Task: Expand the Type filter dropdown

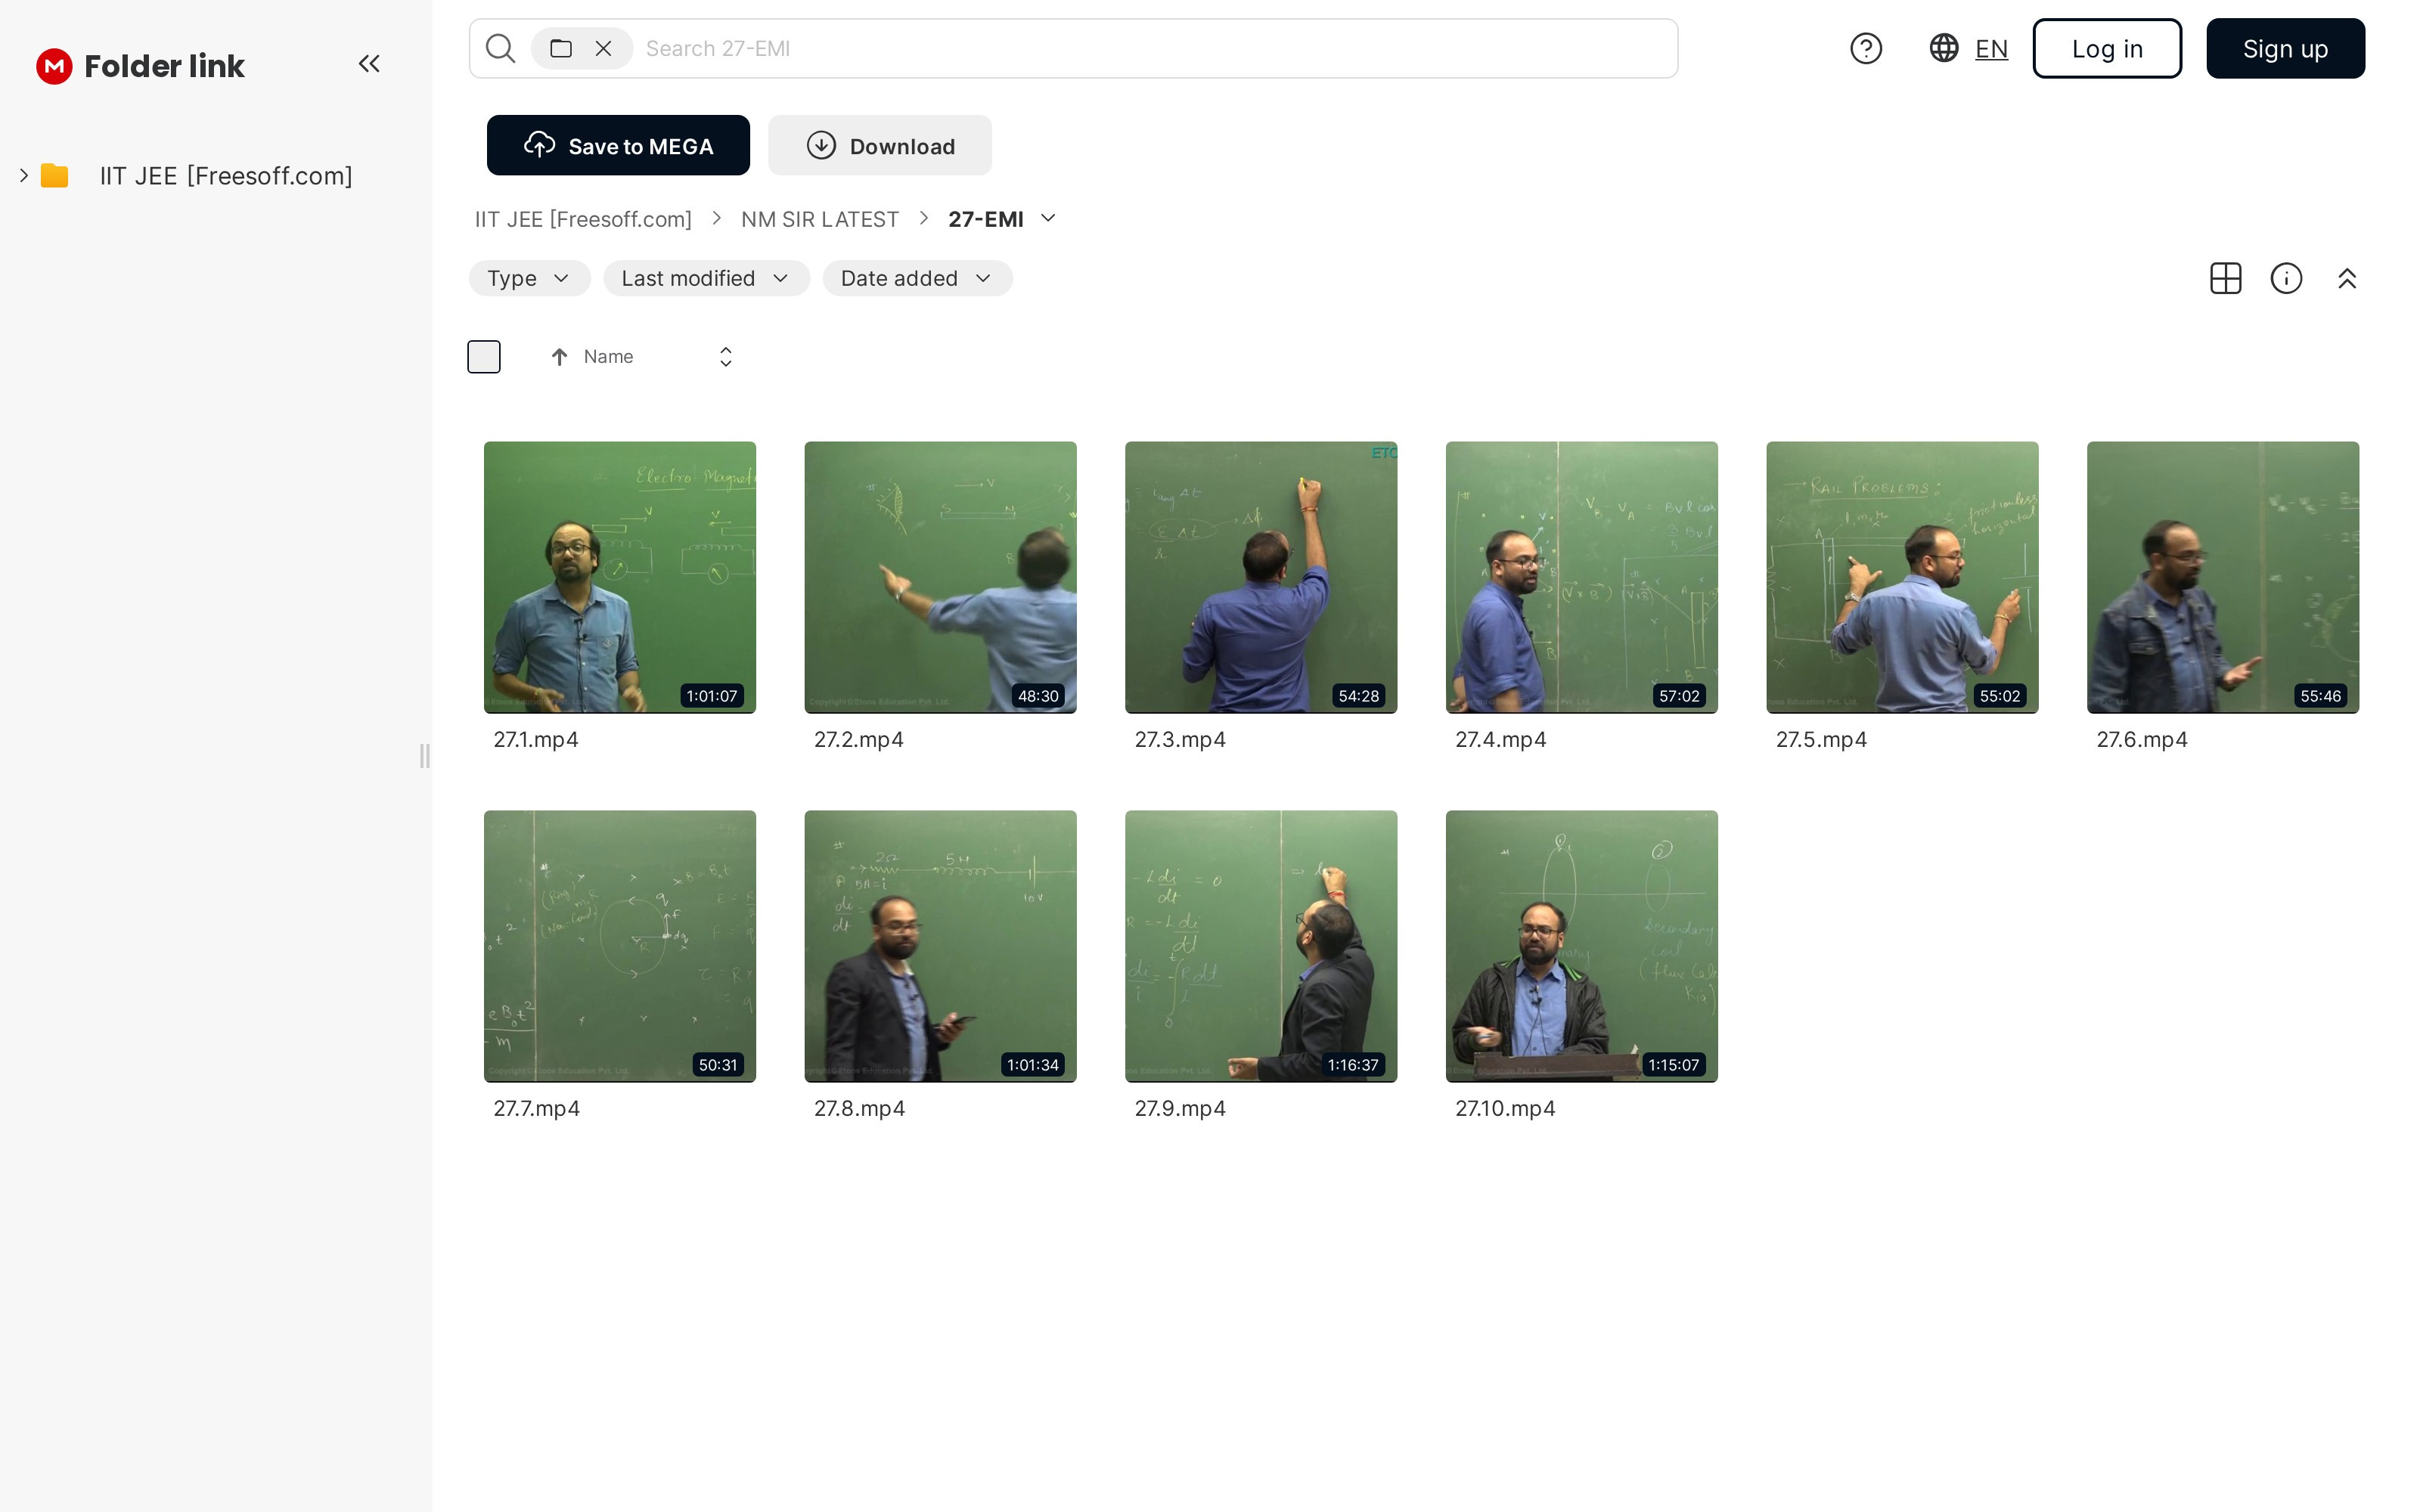Action: click(529, 278)
